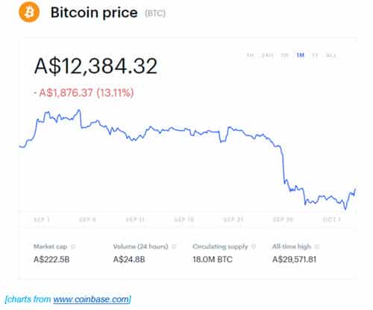This screenshot has height=310, width=373.
Task: Click the chart line's sharp drop segment
Action: [x=283, y=164]
